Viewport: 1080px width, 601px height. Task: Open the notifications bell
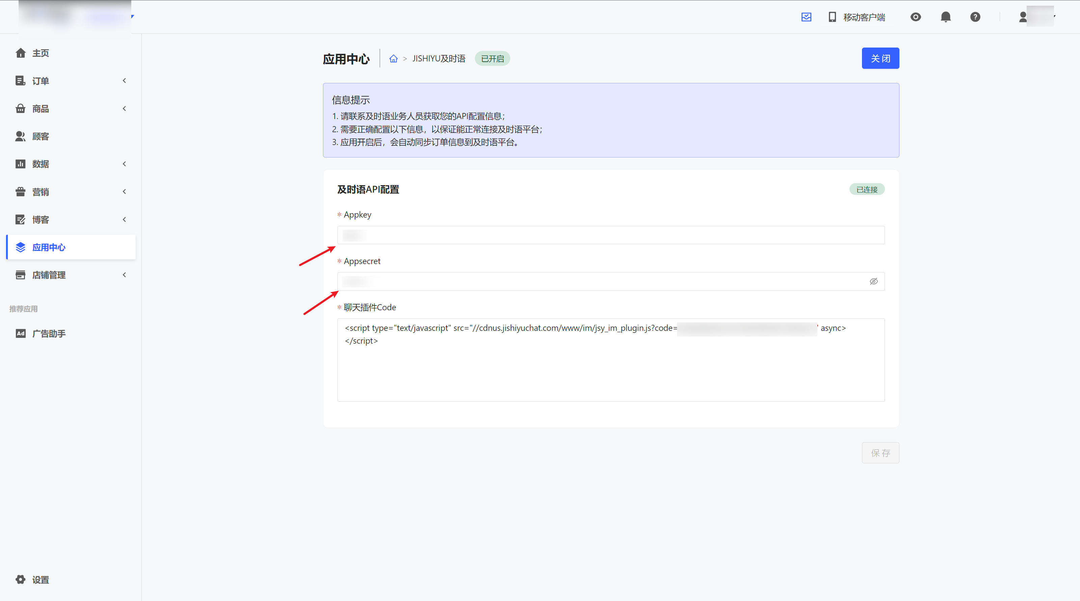pyautogui.click(x=945, y=17)
